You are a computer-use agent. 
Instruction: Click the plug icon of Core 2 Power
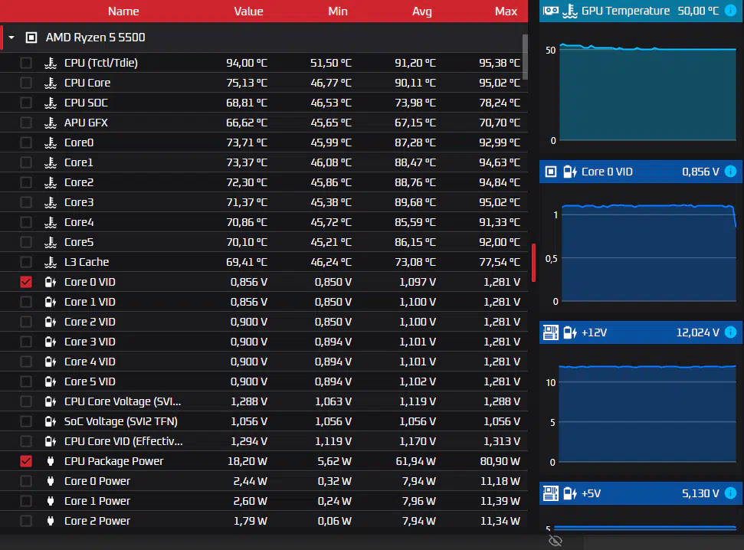pos(51,521)
